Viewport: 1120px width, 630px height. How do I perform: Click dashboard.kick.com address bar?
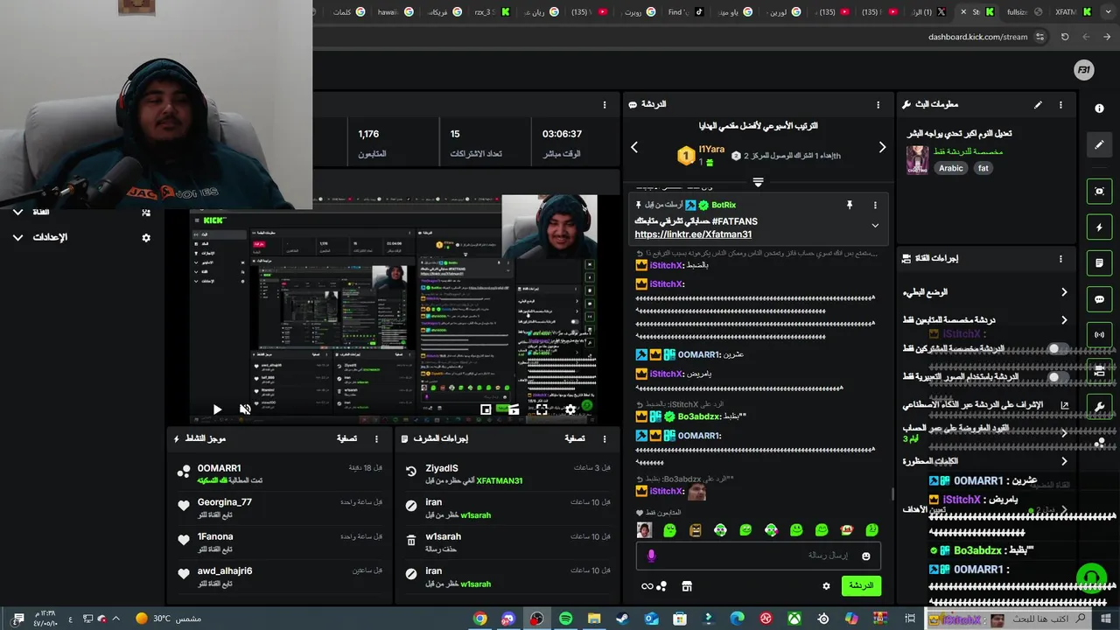(x=977, y=37)
